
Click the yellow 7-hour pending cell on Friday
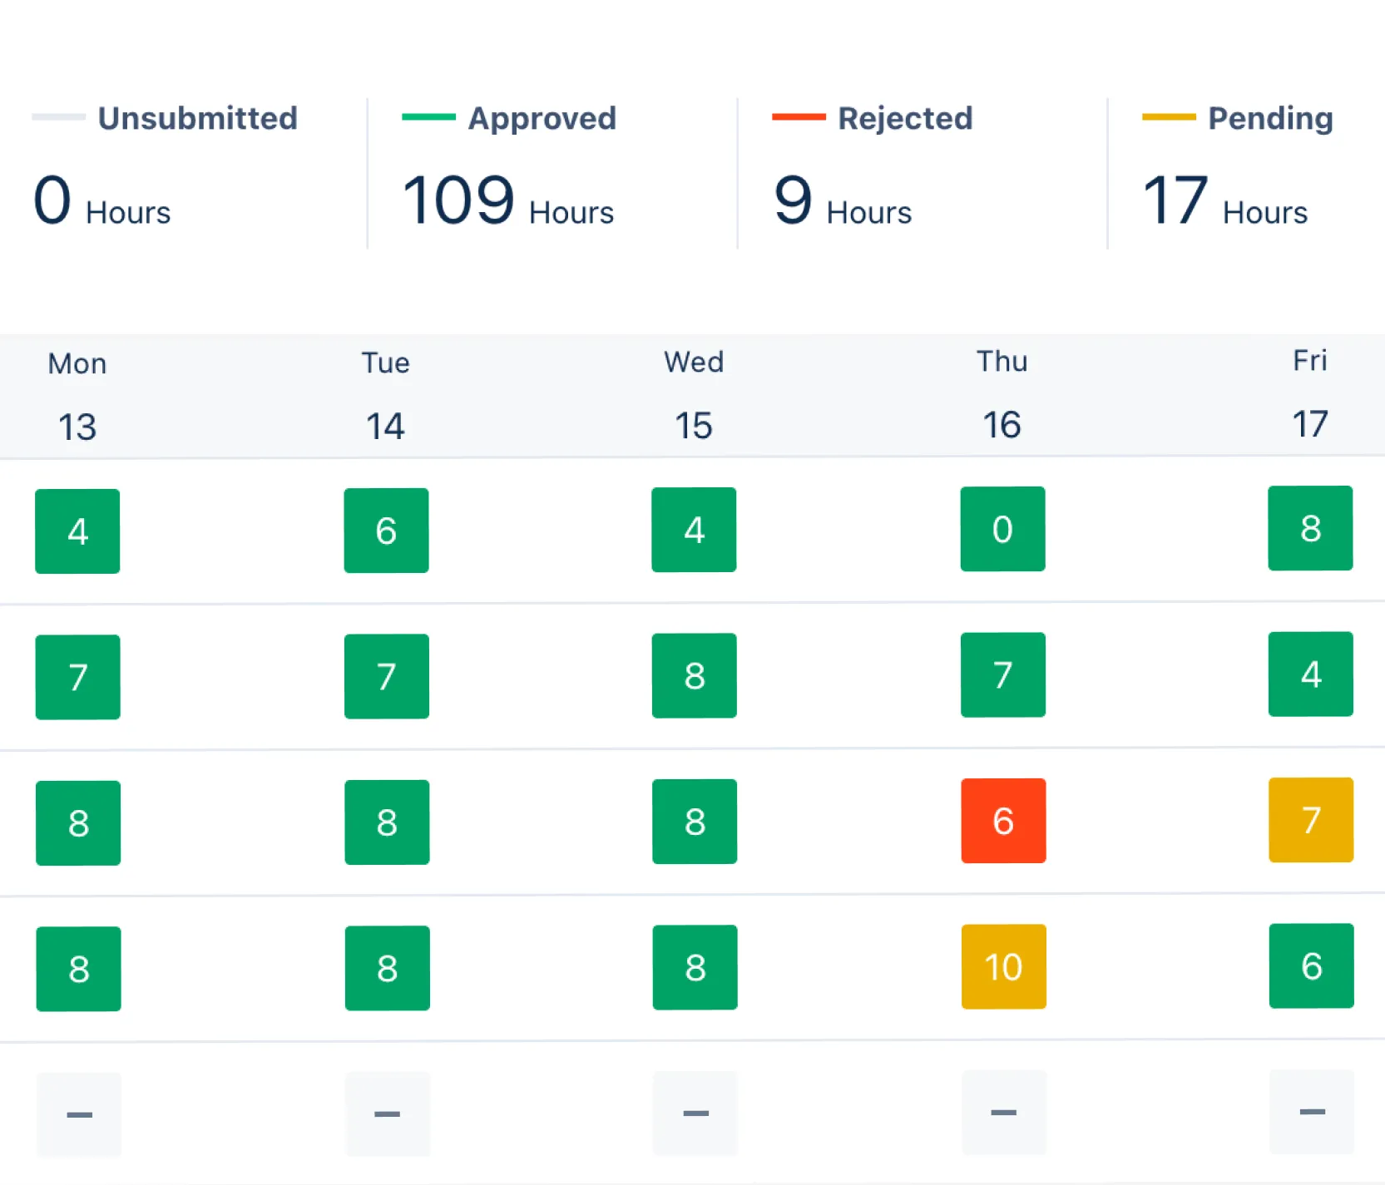coord(1311,820)
